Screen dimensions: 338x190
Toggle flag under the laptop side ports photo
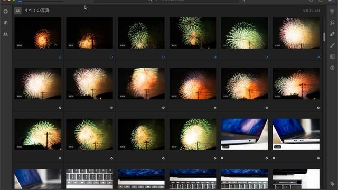(274, 158)
